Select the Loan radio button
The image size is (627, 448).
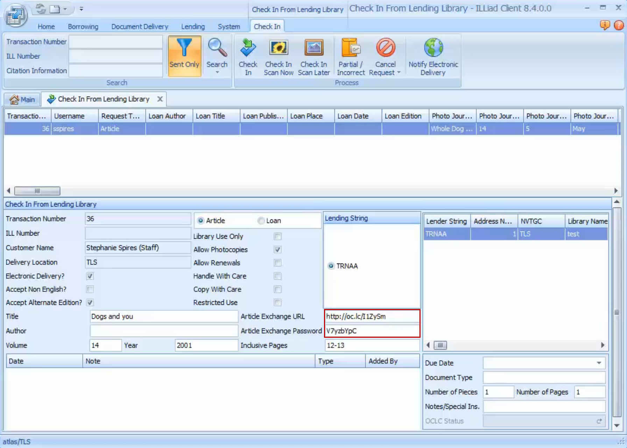coord(261,220)
